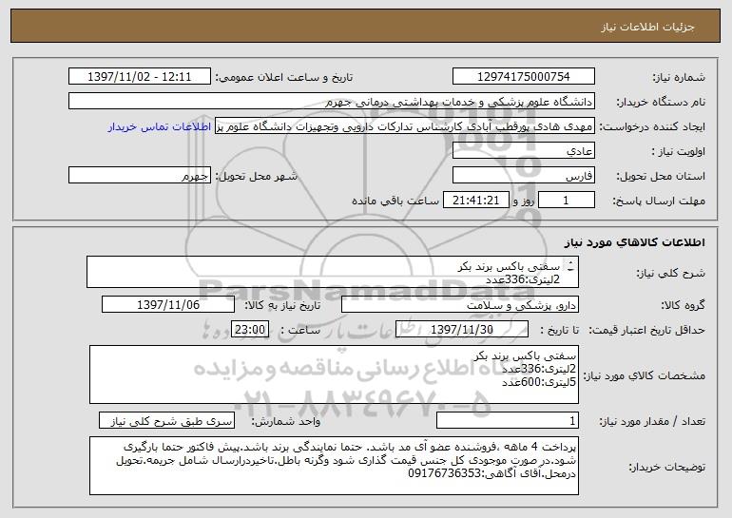Screen dimensions: 732x518
Task: Click the remaining time field 21:41:21
Action: [x=475, y=201]
